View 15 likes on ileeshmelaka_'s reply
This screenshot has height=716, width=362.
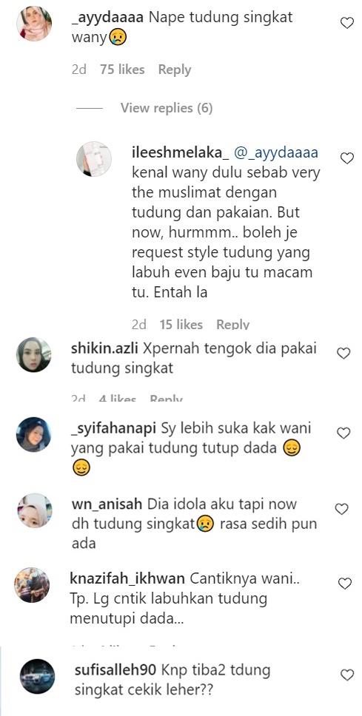click(x=181, y=325)
